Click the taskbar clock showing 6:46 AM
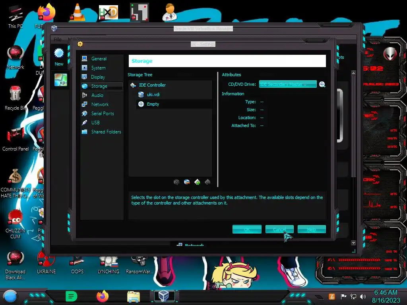This screenshot has height=305, width=407. click(x=386, y=296)
